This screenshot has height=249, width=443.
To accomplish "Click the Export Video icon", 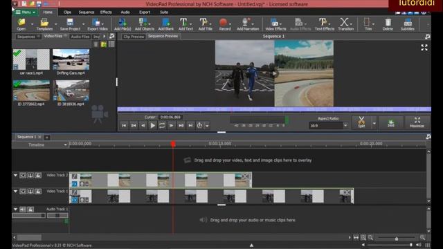I will [98, 24].
